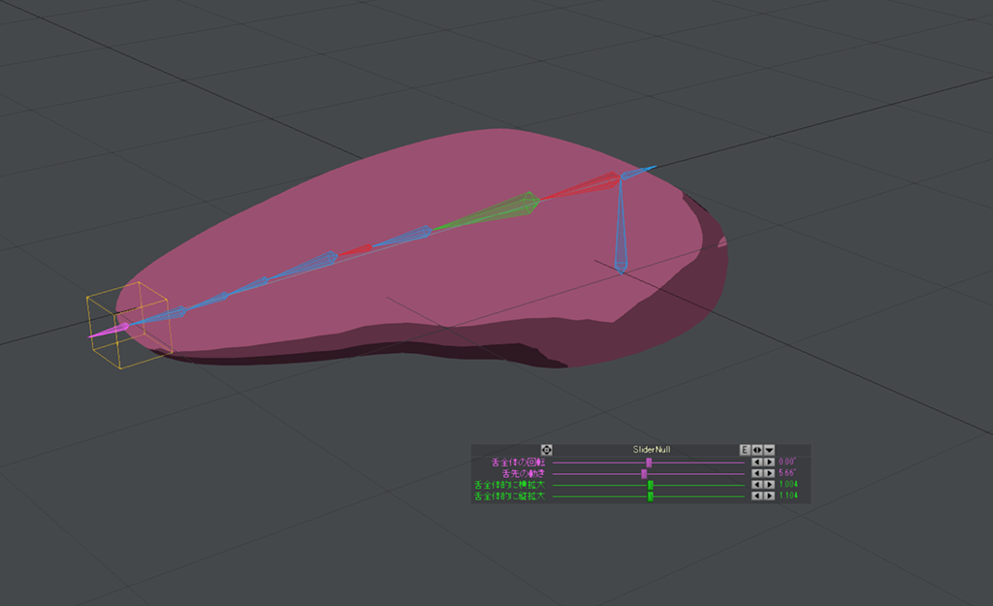Decrease 舌全体的に縦拡大 with its left arrow

(x=756, y=496)
